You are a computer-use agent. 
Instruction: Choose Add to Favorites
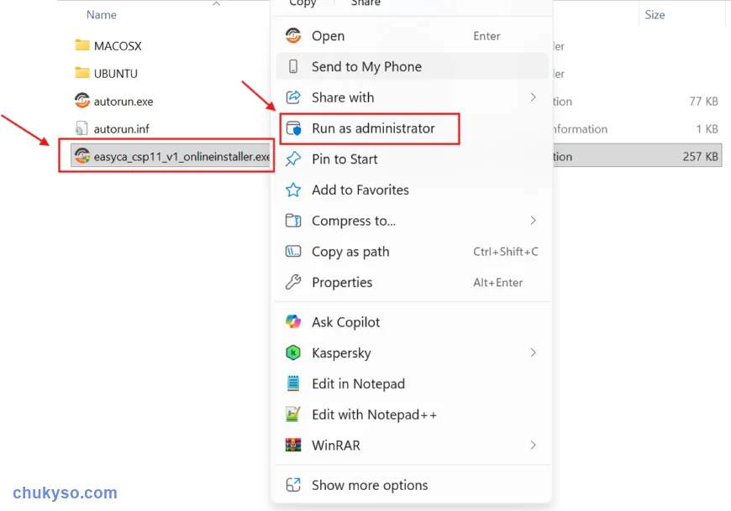412,190
